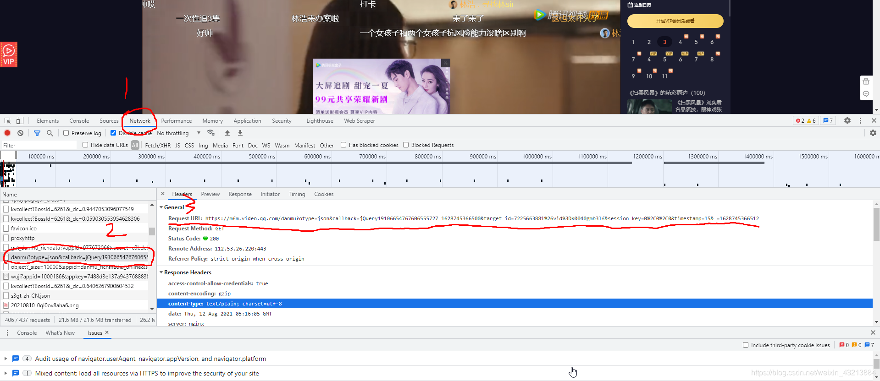
Task: Close the video advertisement popup
Action: (x=445, y=63)
